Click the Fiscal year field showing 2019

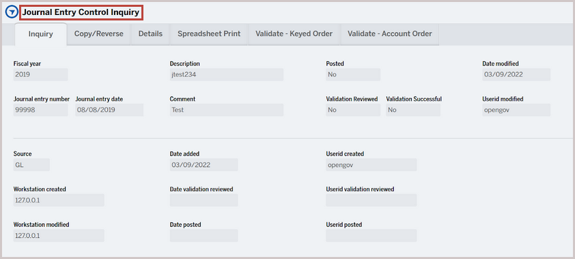pos(41,74)
